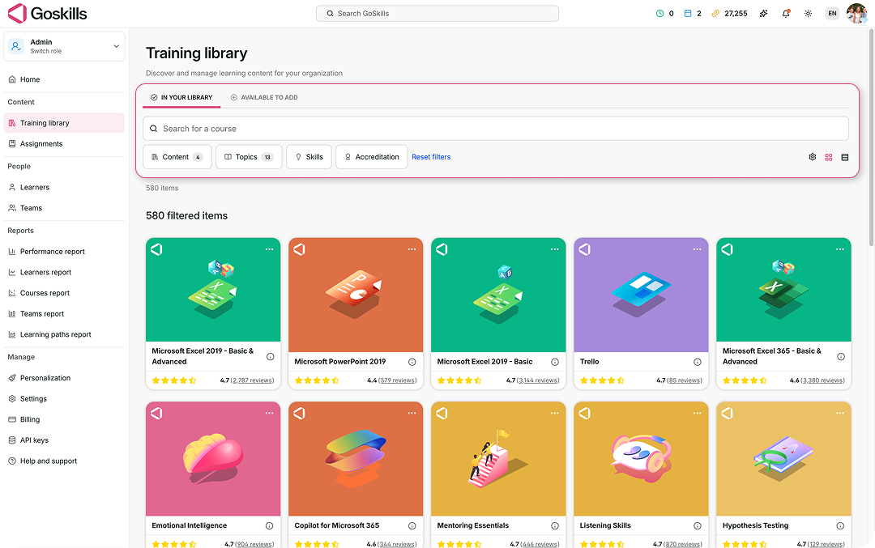The width and height of the screenshot is (875, 548).
Task: Open the 579 reviews link for PowerPoint
Action: pos(397,380)
